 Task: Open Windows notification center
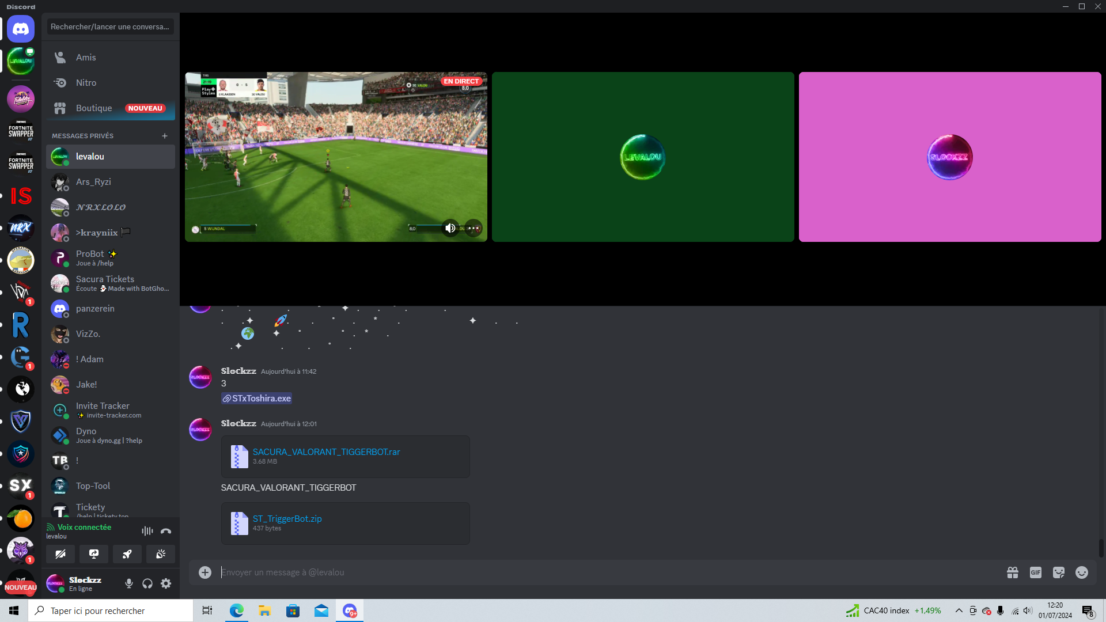[x=1088, y=610]
